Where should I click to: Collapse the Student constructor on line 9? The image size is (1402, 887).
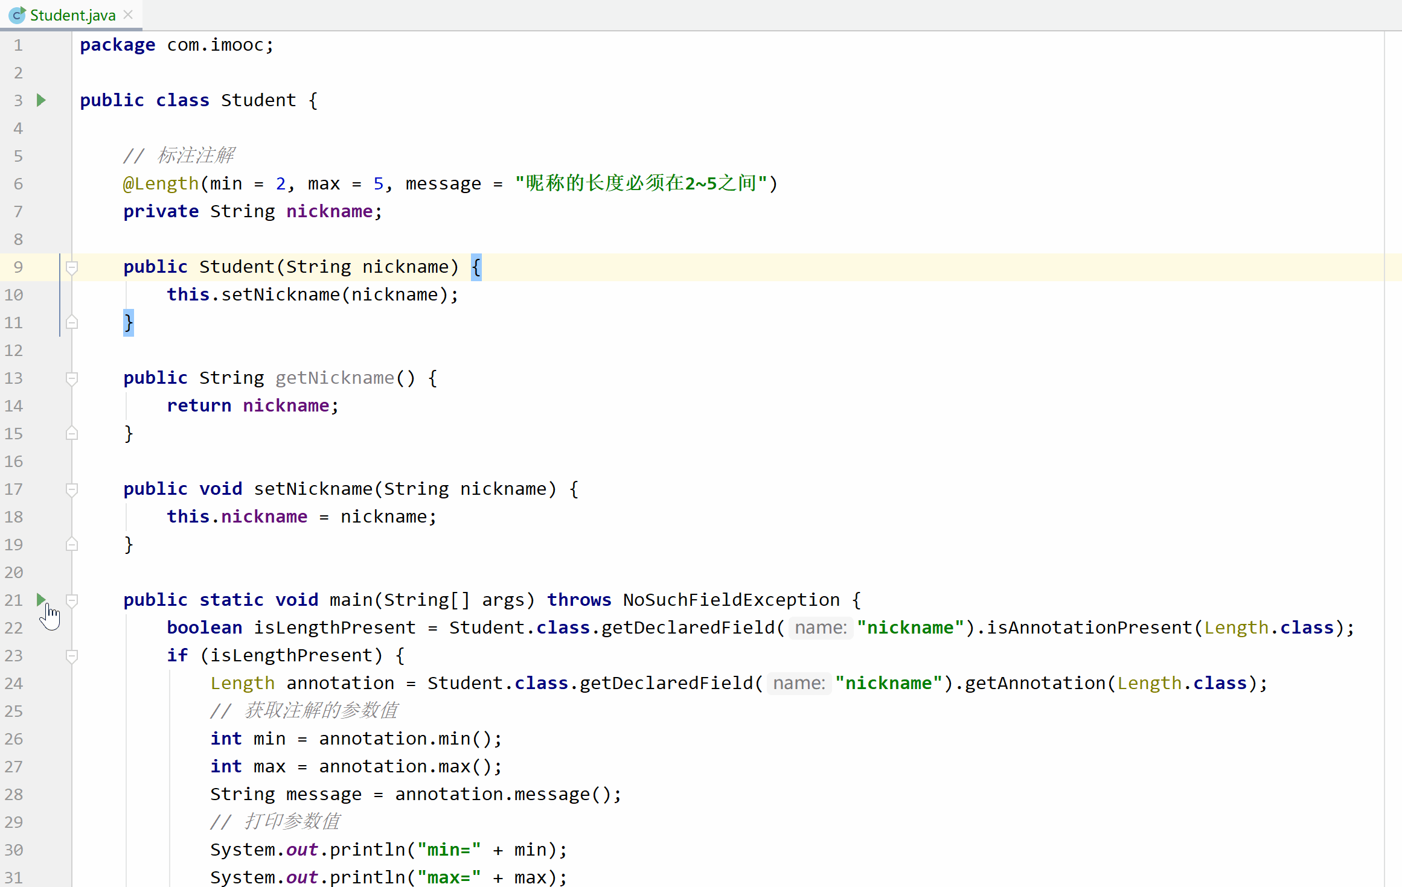pyautogui.click(x=72, y=267)
